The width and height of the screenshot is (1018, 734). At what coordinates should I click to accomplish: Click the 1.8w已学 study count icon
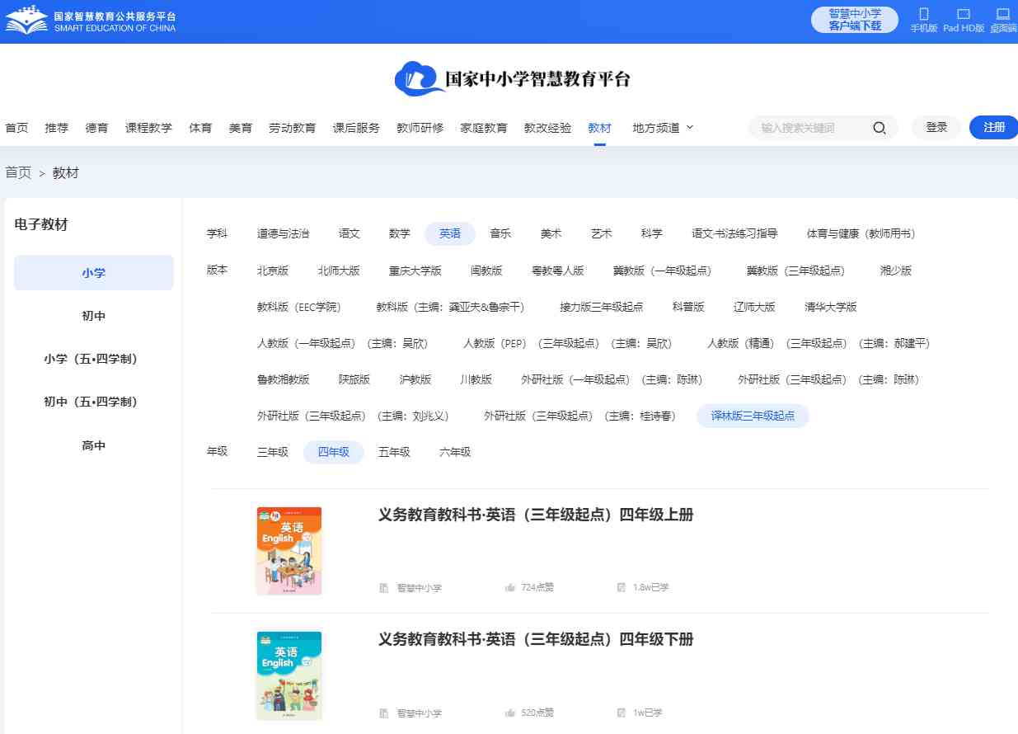click(x=622, y=588)
